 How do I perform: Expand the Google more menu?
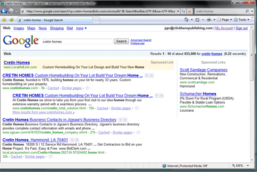(81, 28)
